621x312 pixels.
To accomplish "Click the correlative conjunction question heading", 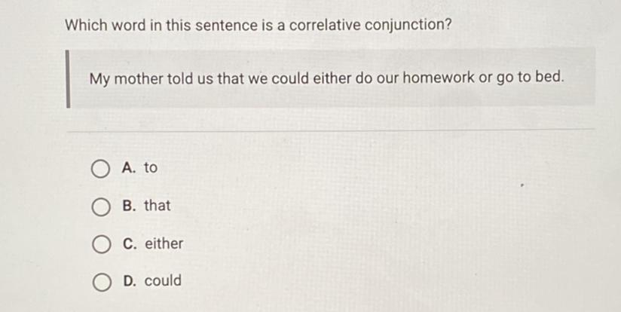I will click(258, 26).
